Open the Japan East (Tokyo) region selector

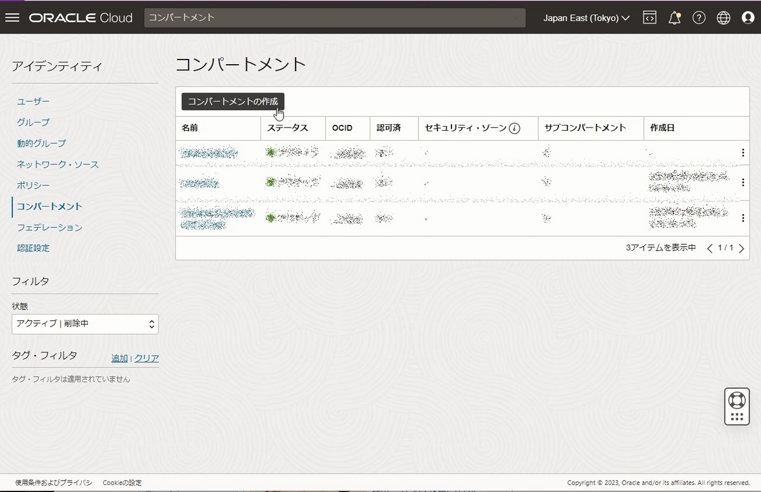pyautogui.click(x=585, y=17)
